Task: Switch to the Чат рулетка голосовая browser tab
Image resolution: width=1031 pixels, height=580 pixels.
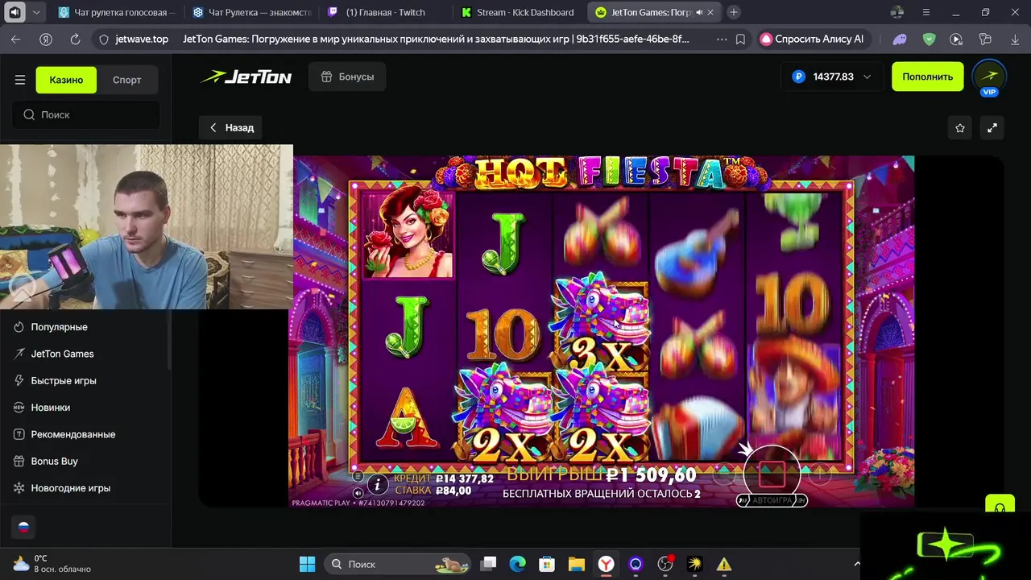Action: click(x=117, y=12)
